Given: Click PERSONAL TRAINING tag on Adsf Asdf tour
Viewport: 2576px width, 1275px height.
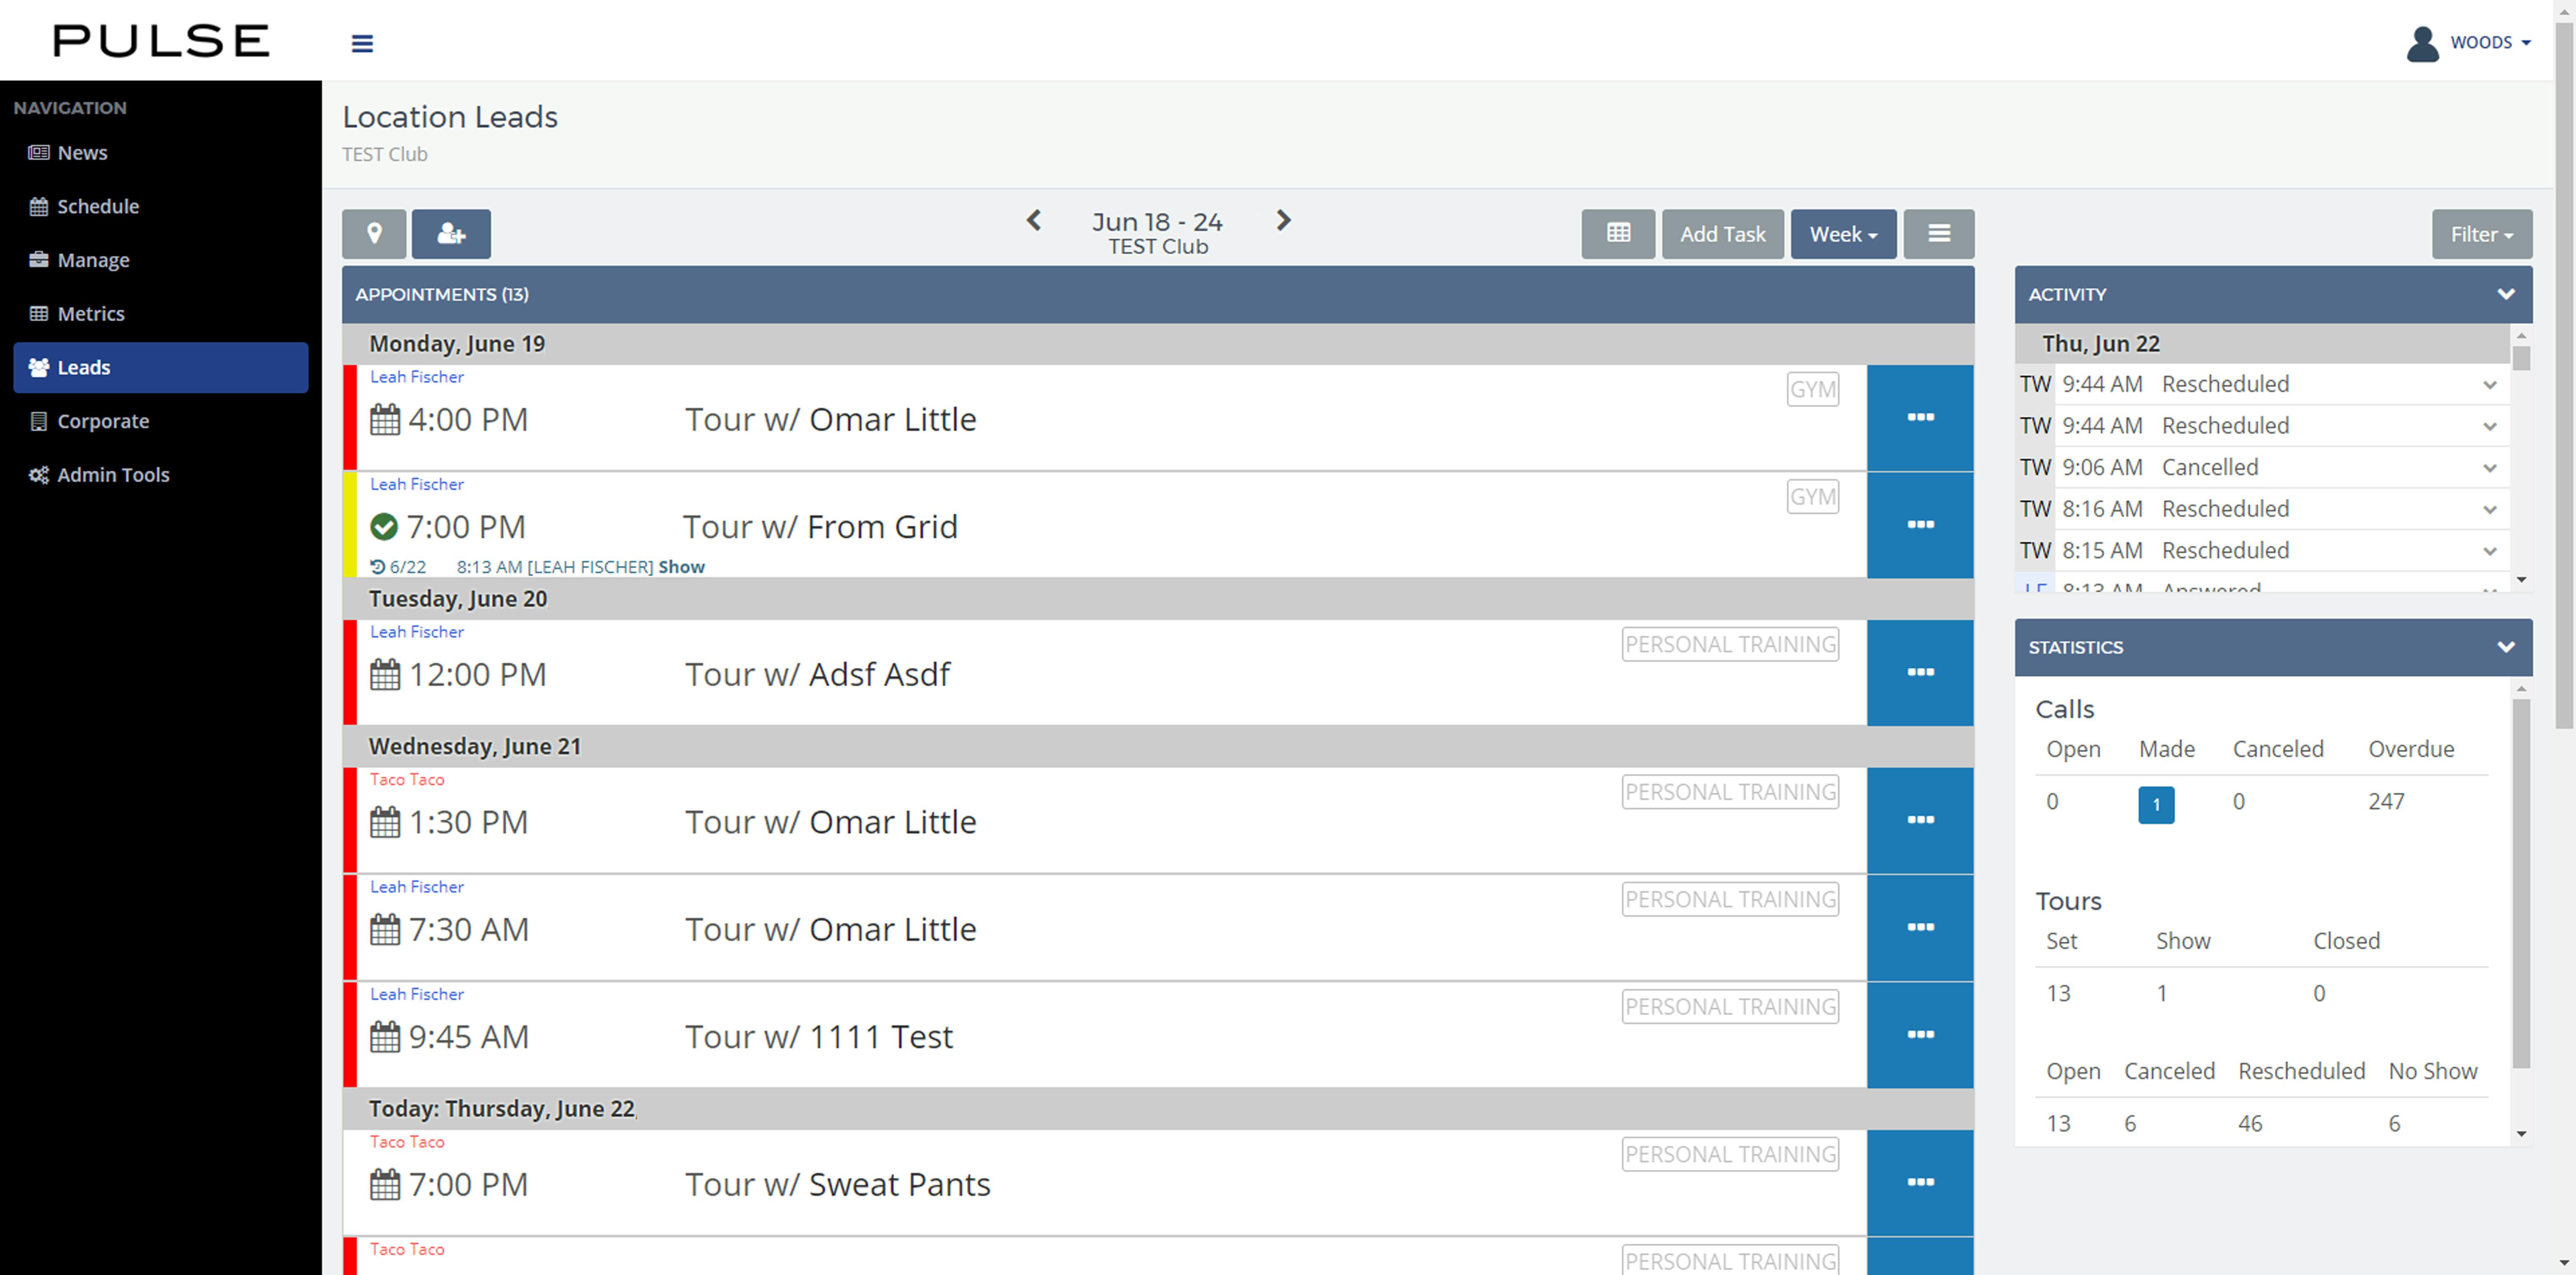Looking at the screenshot, I should pyautogui.click(x=1730, y=644).
